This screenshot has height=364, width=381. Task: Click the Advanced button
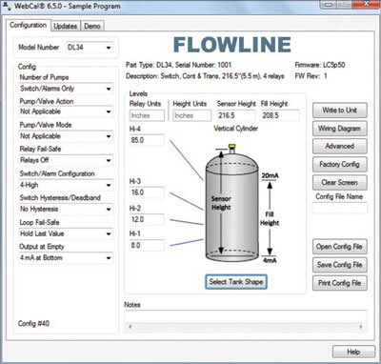pos(340,147)
